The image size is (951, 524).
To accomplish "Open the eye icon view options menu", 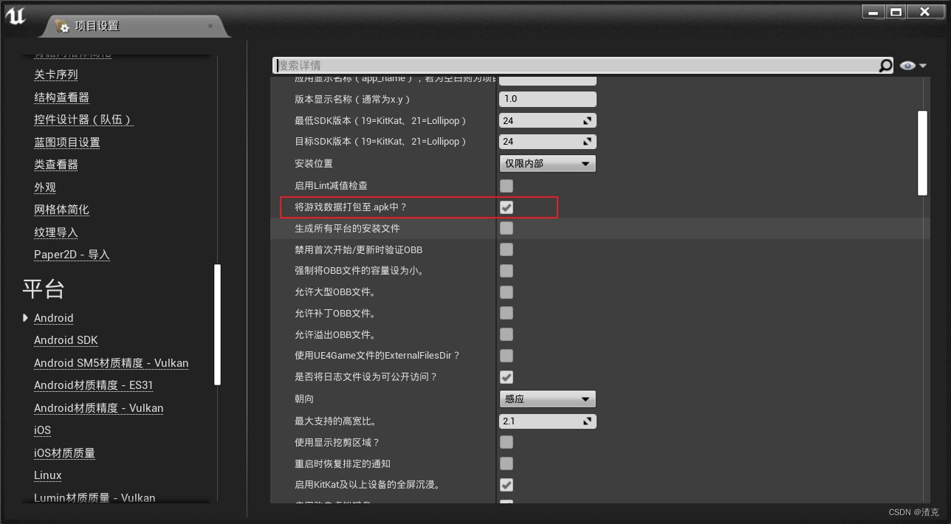I will point(908,65).
